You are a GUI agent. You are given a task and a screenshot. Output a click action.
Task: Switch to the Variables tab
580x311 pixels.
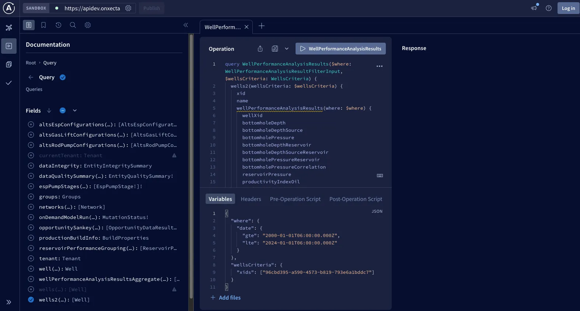pos(220,199)
